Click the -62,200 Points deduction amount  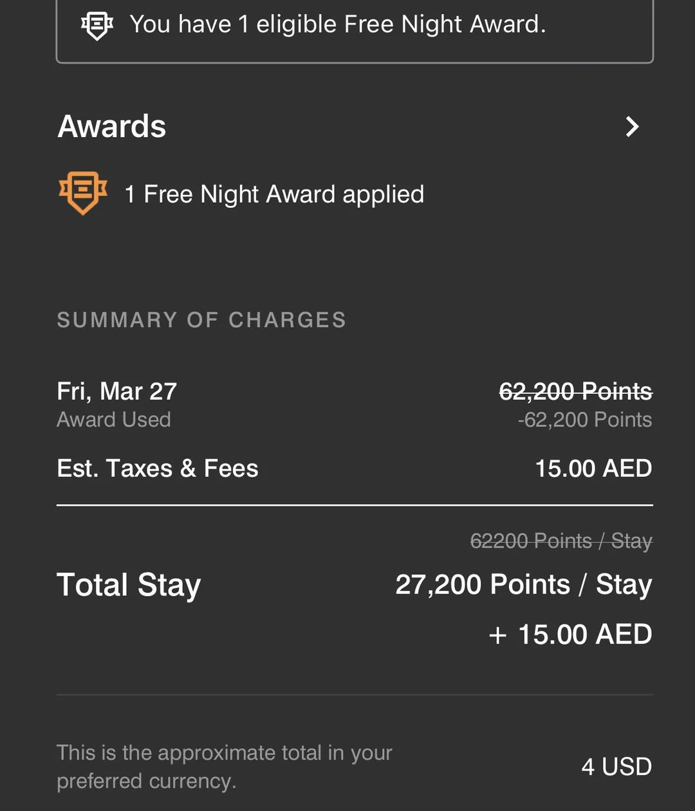tap(584, 420)
